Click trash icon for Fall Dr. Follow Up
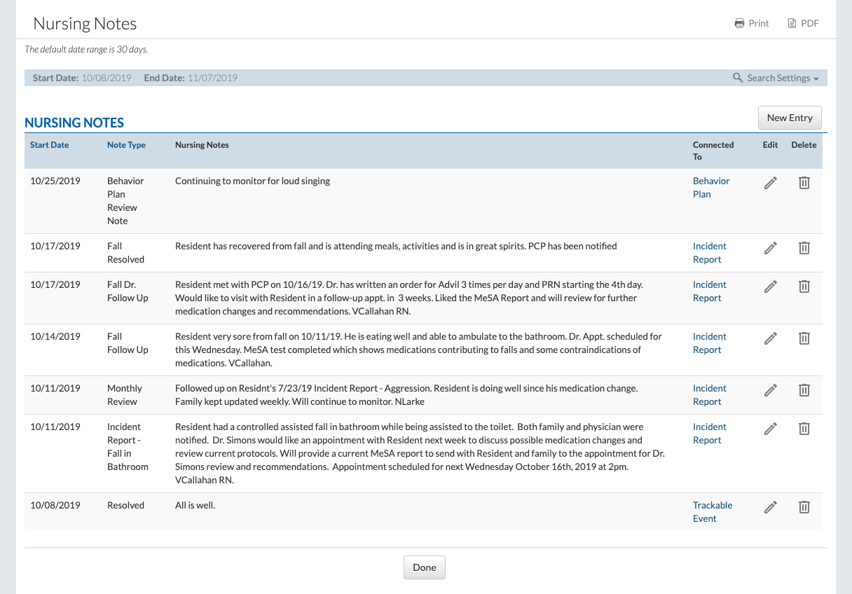Viewport: 852px width, 594px height. click(804, 286)
